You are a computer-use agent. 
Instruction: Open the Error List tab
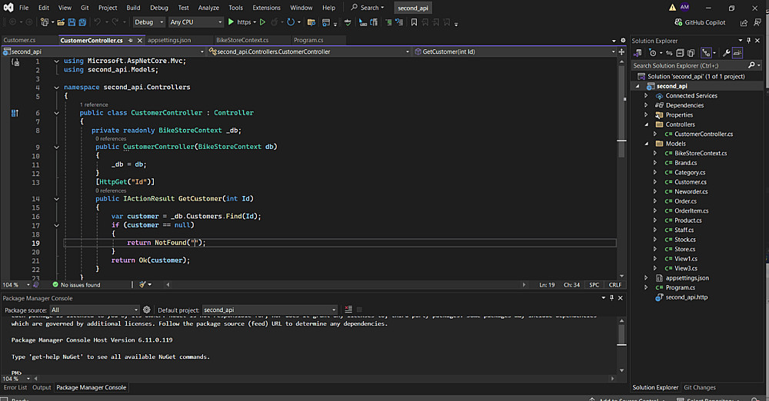coord(15,388)
